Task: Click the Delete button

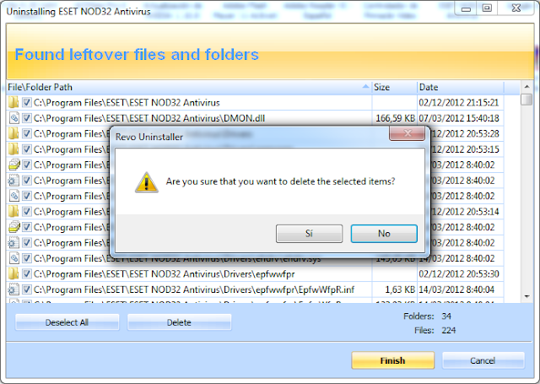Action: tap(179, 322)
